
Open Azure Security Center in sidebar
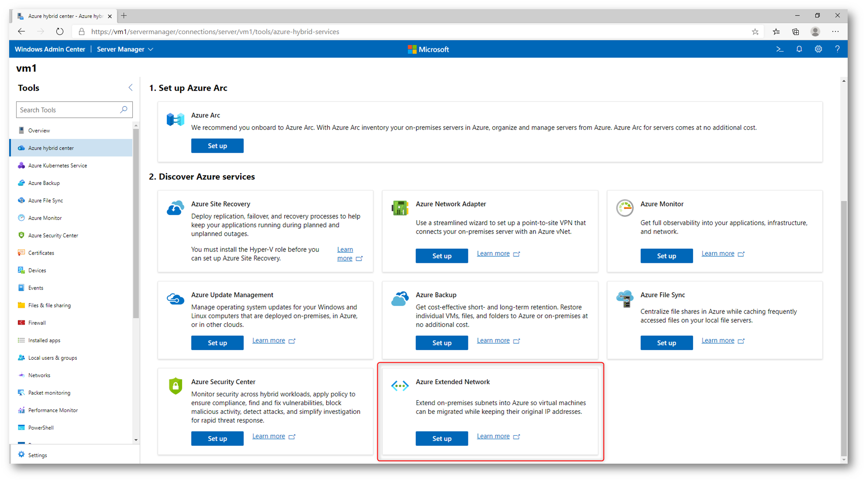(72, 235)
